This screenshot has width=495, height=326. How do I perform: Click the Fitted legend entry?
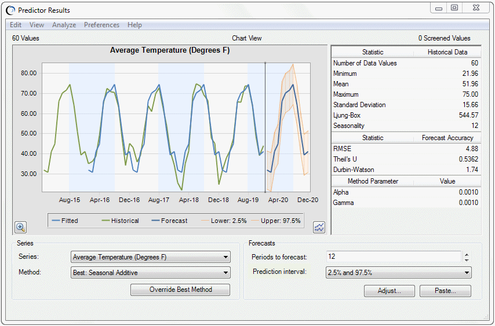pos(65,221)
